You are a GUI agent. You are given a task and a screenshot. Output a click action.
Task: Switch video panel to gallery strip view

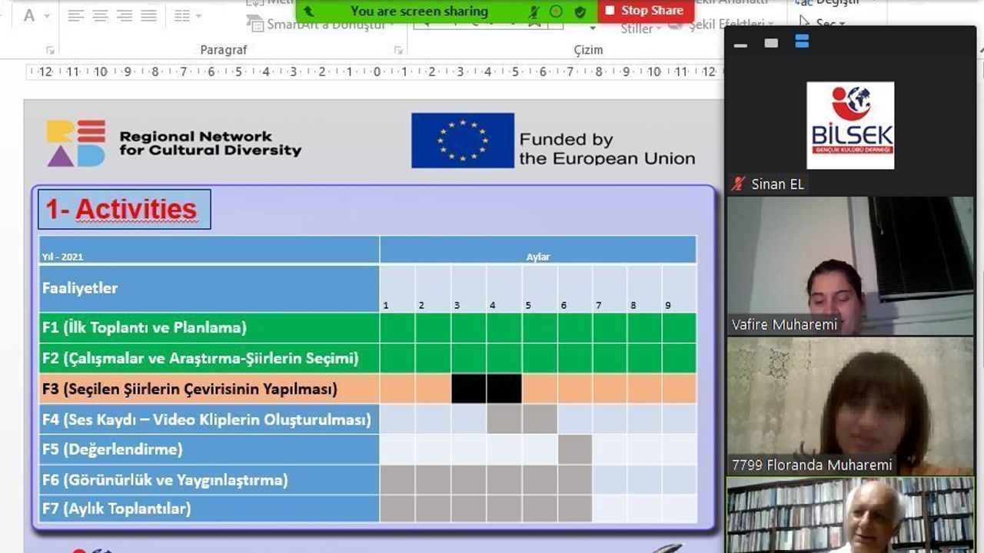point(802,42)
